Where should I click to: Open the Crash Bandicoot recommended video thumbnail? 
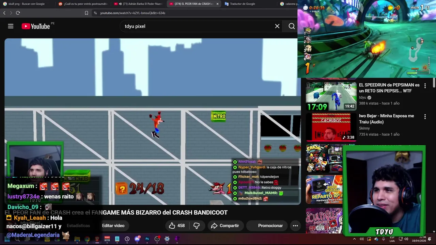[x=324, y=158]
